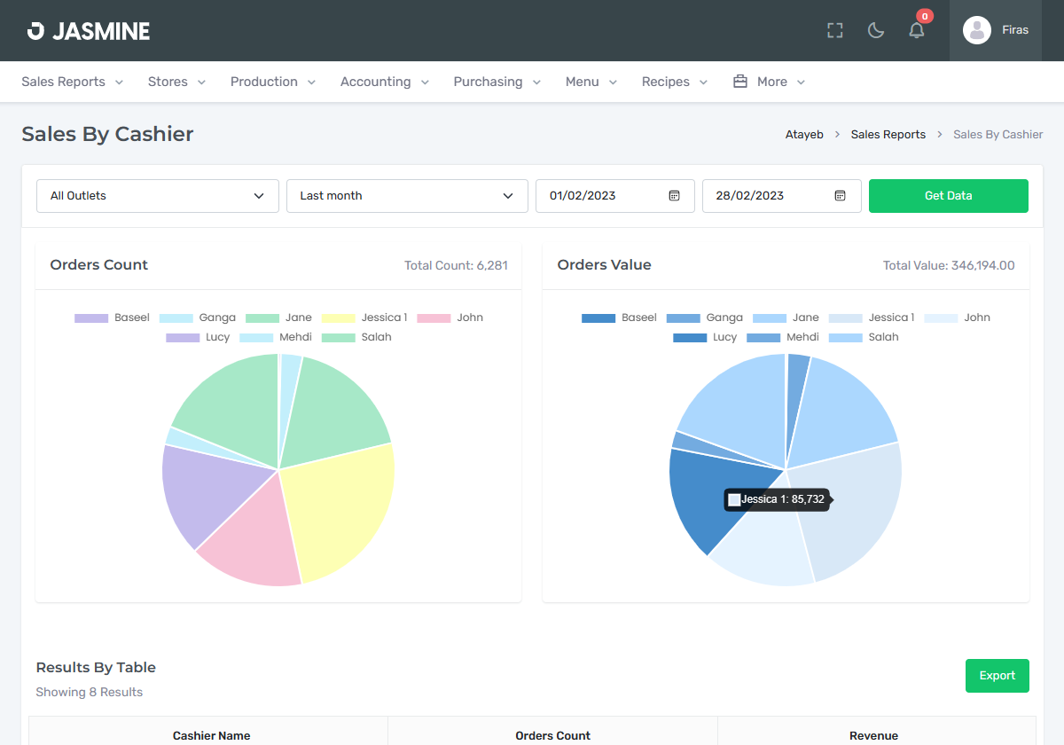Enter fullscreen mode via header icon
This screenshot has width=1064, height=745.
click(834, 31)
